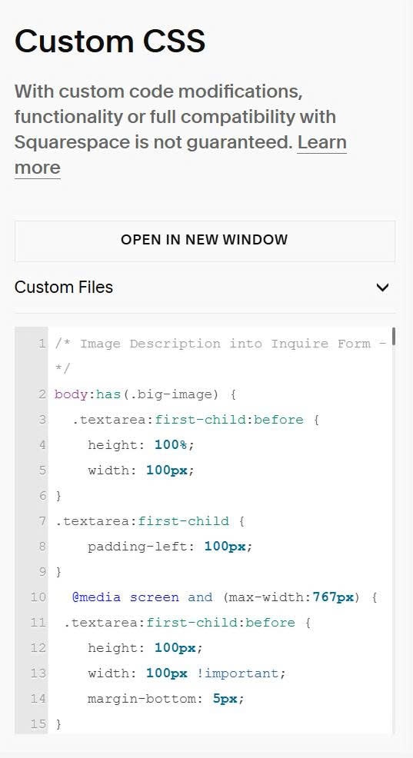Place cursor on the body:has(.big-image) line

coord(145,394)
